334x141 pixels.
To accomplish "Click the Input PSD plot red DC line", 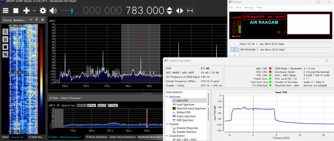I will pos(253,112).
